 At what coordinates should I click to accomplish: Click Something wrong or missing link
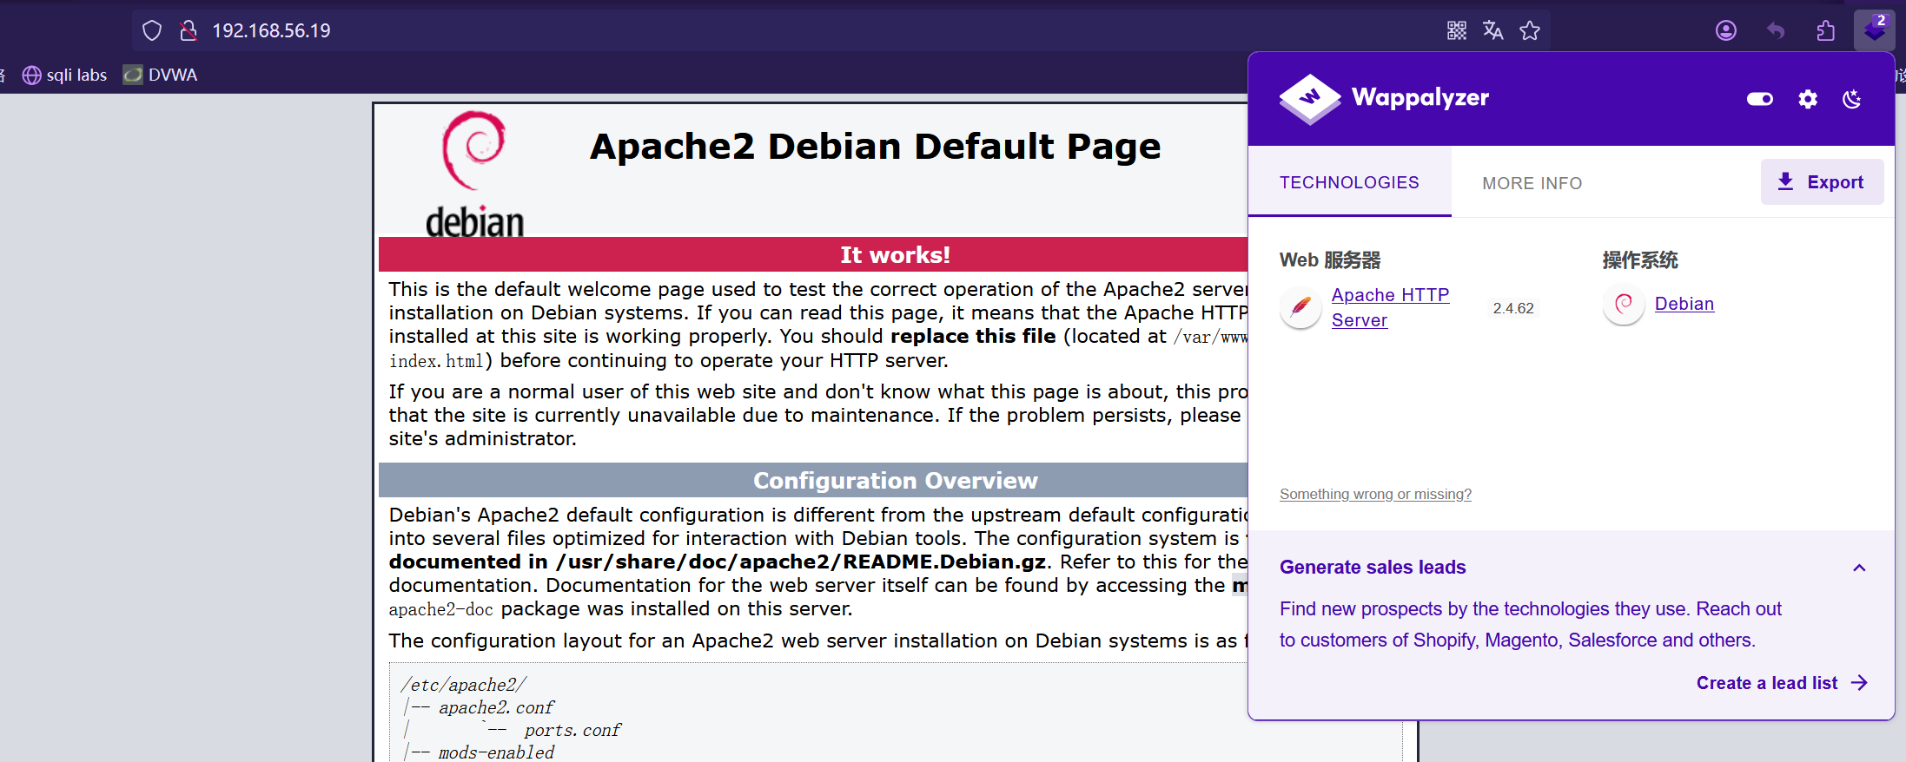tap(1375, 494)
